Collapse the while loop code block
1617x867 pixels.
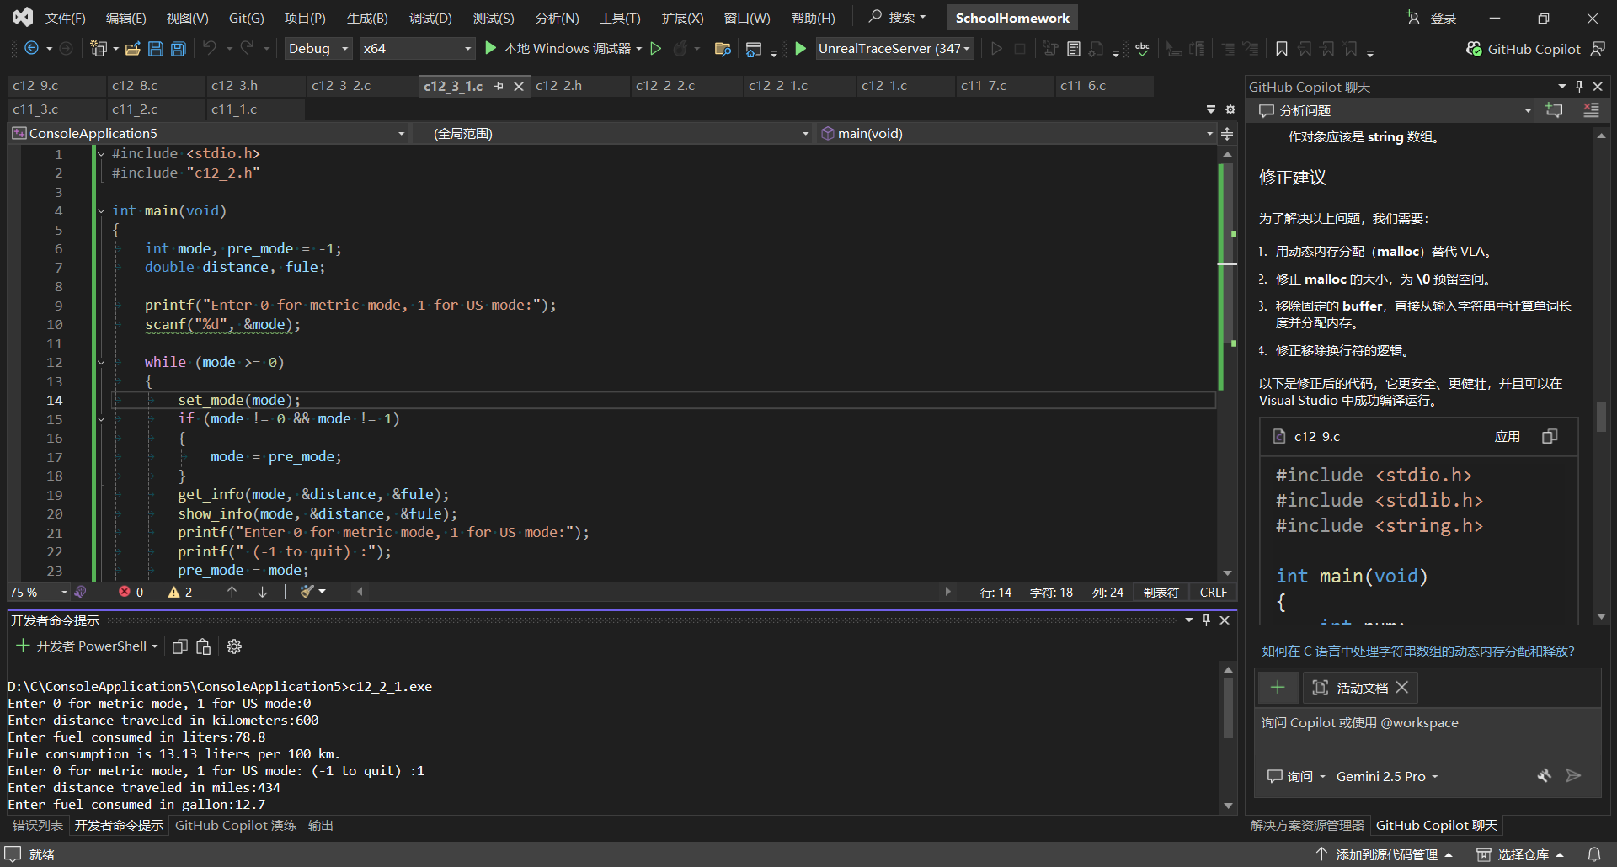101,363
